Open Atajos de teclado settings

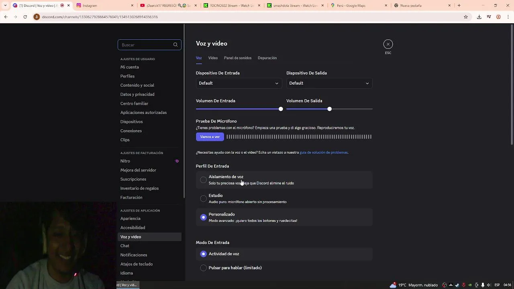pos(149,264)
